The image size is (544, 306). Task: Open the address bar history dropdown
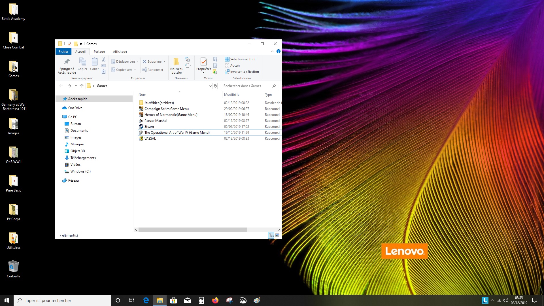coord(210,86)
